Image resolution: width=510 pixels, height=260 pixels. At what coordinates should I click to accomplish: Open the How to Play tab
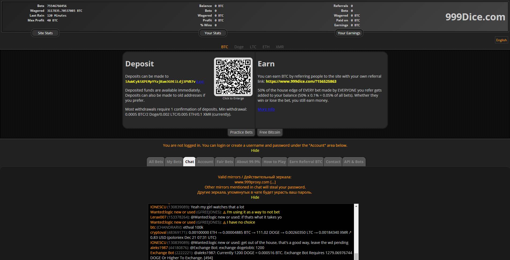[x=274, y=162]
